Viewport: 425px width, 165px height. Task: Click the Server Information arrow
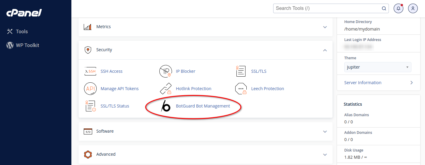(412, 83)
